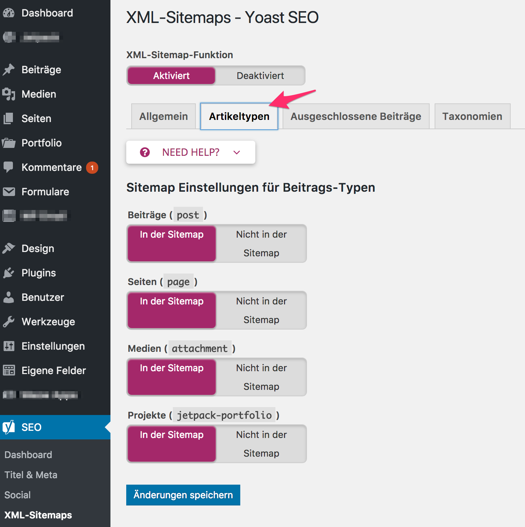This screenshot has width=525, height=527.
Task: Switch to the Allgemein tab
Action: tap(164, 116)
